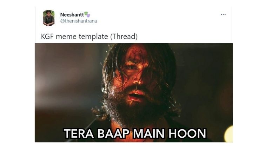Click Neeshantt's profile avatar picture
Screen dimensions: 279x157
(49, 18)
